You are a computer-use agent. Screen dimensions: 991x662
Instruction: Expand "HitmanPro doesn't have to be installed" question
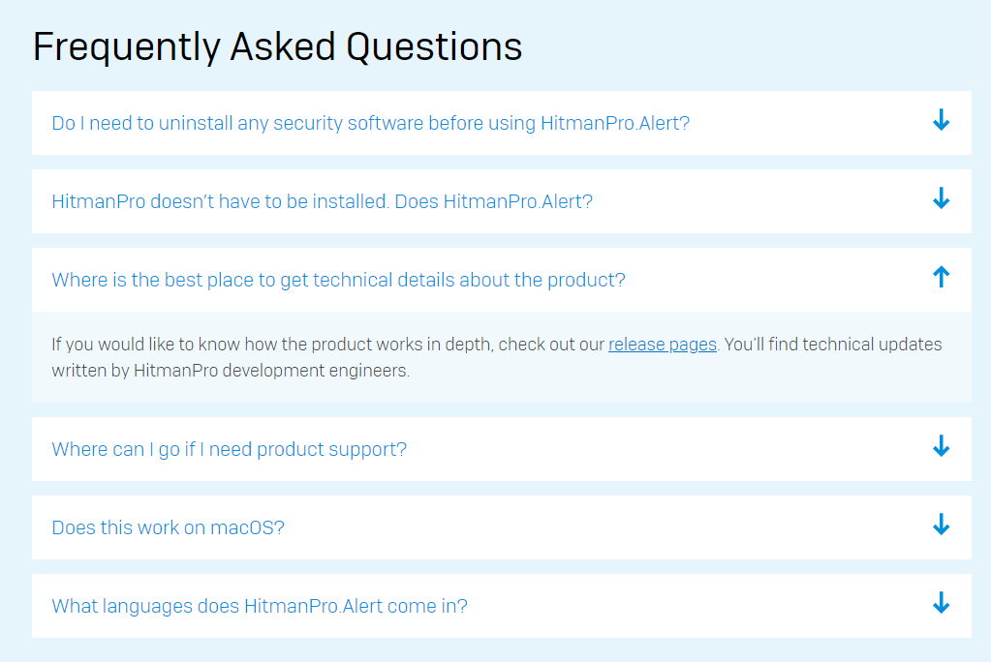tap(322, 201)
